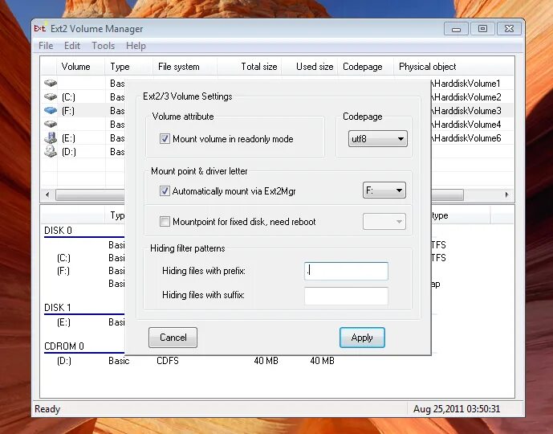This screenshot has height=434, width=553.
Task: Toggle Mount volume in readonly mode checkbox
Action: pyautogui.click(x=165, y=138)
